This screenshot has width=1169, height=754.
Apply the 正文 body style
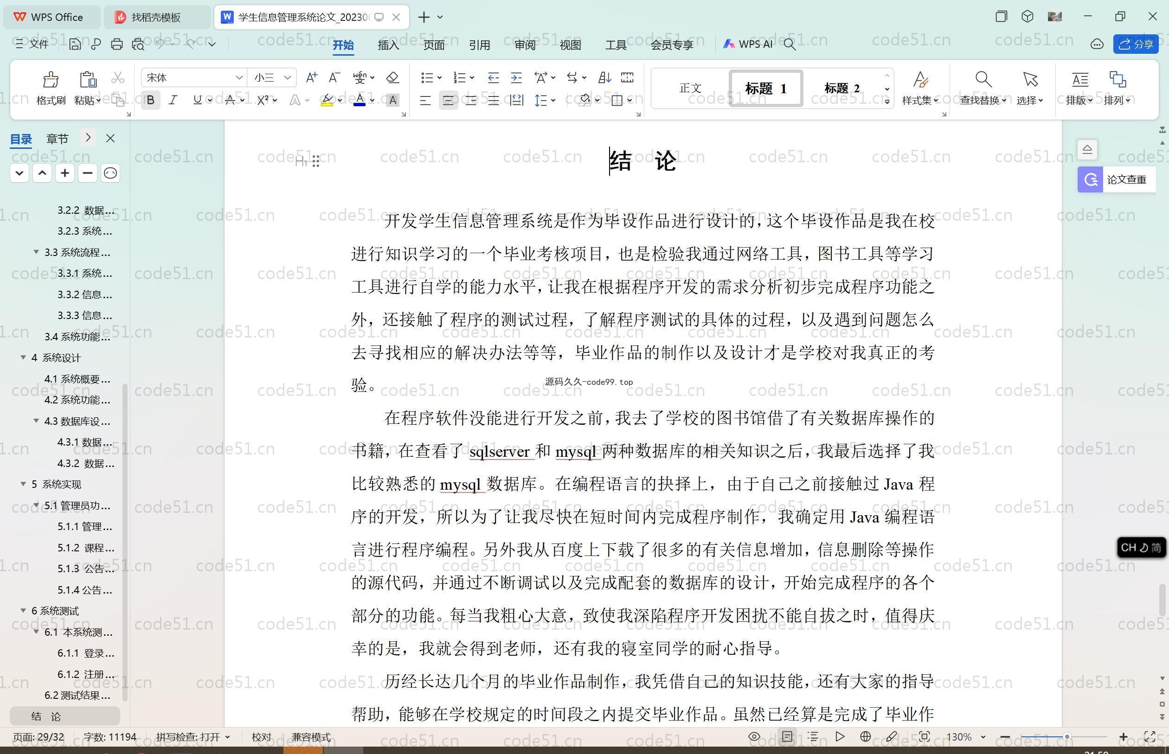tap(691, 89)
